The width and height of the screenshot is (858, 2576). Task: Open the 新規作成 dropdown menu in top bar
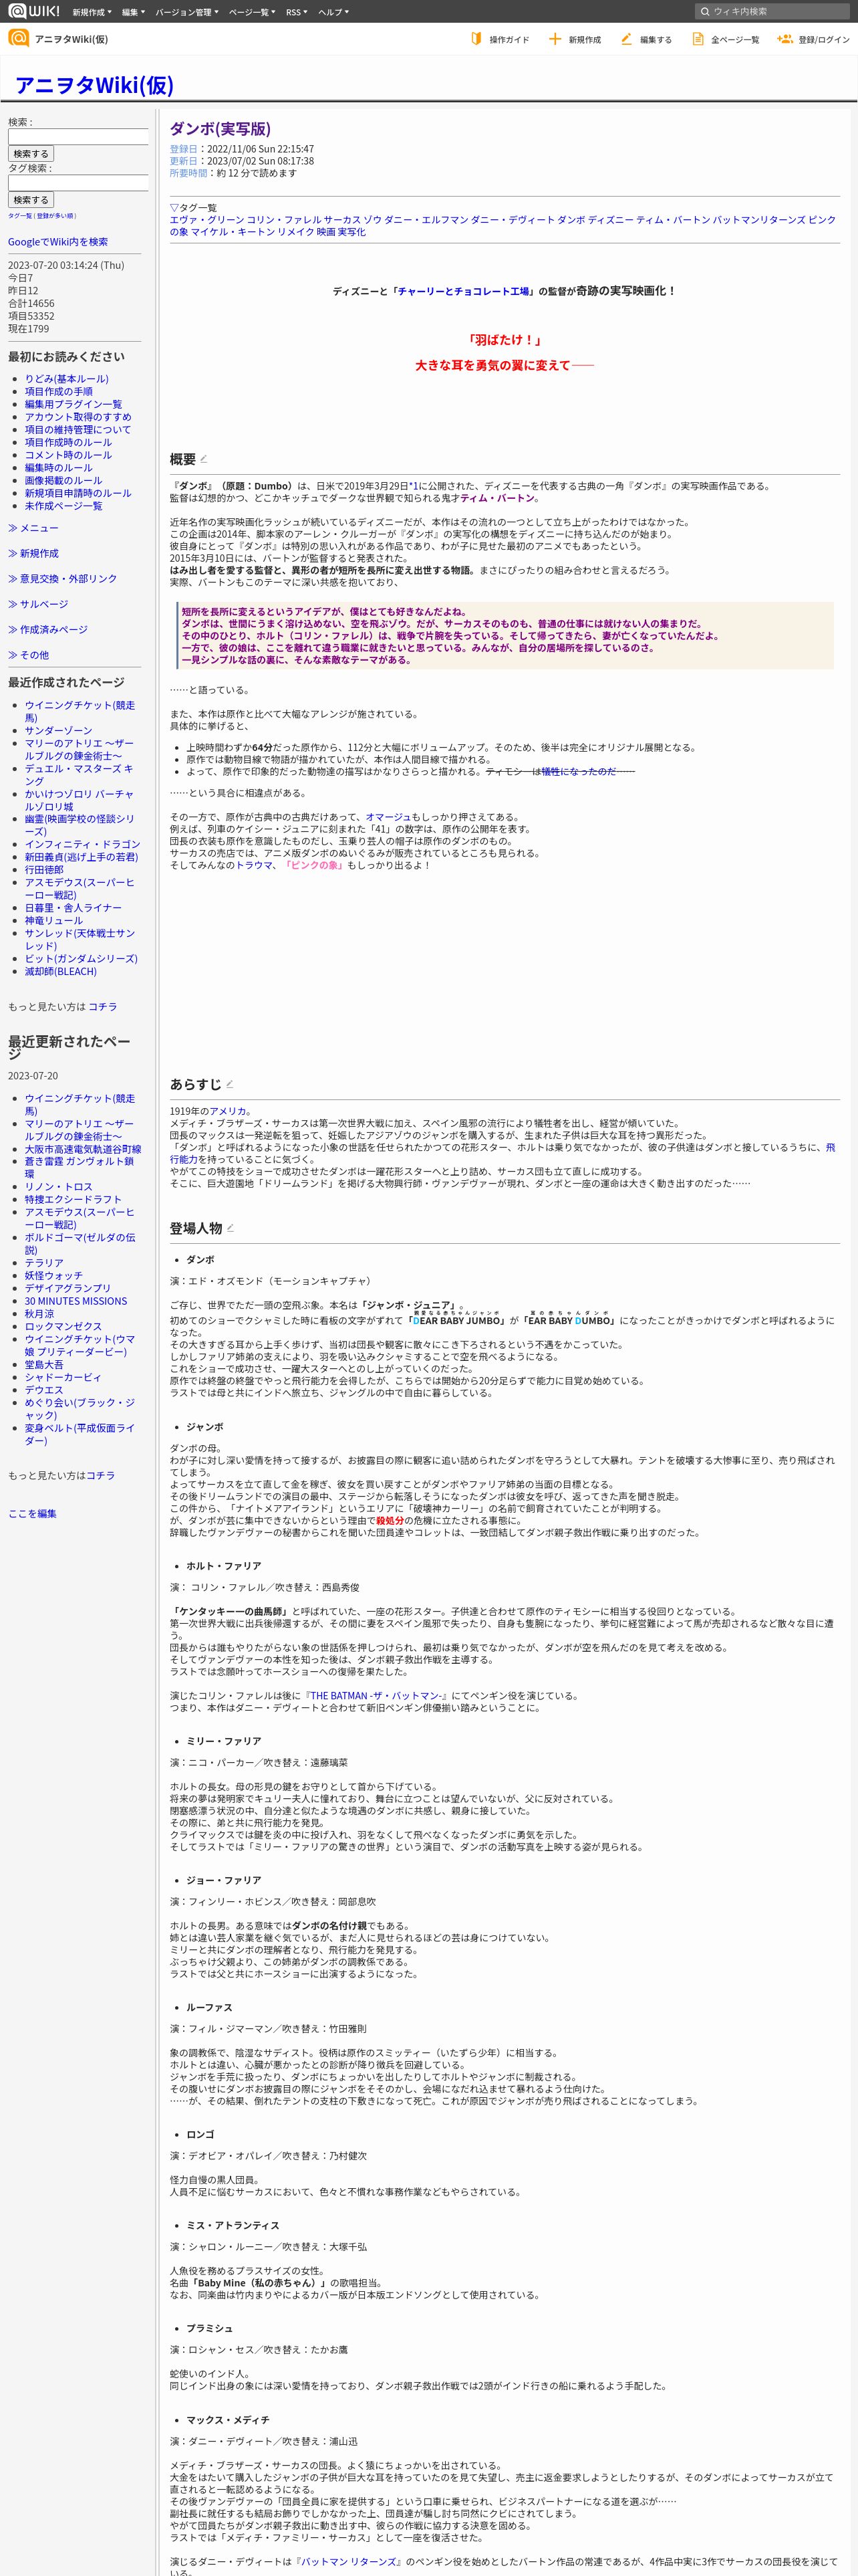92,12
